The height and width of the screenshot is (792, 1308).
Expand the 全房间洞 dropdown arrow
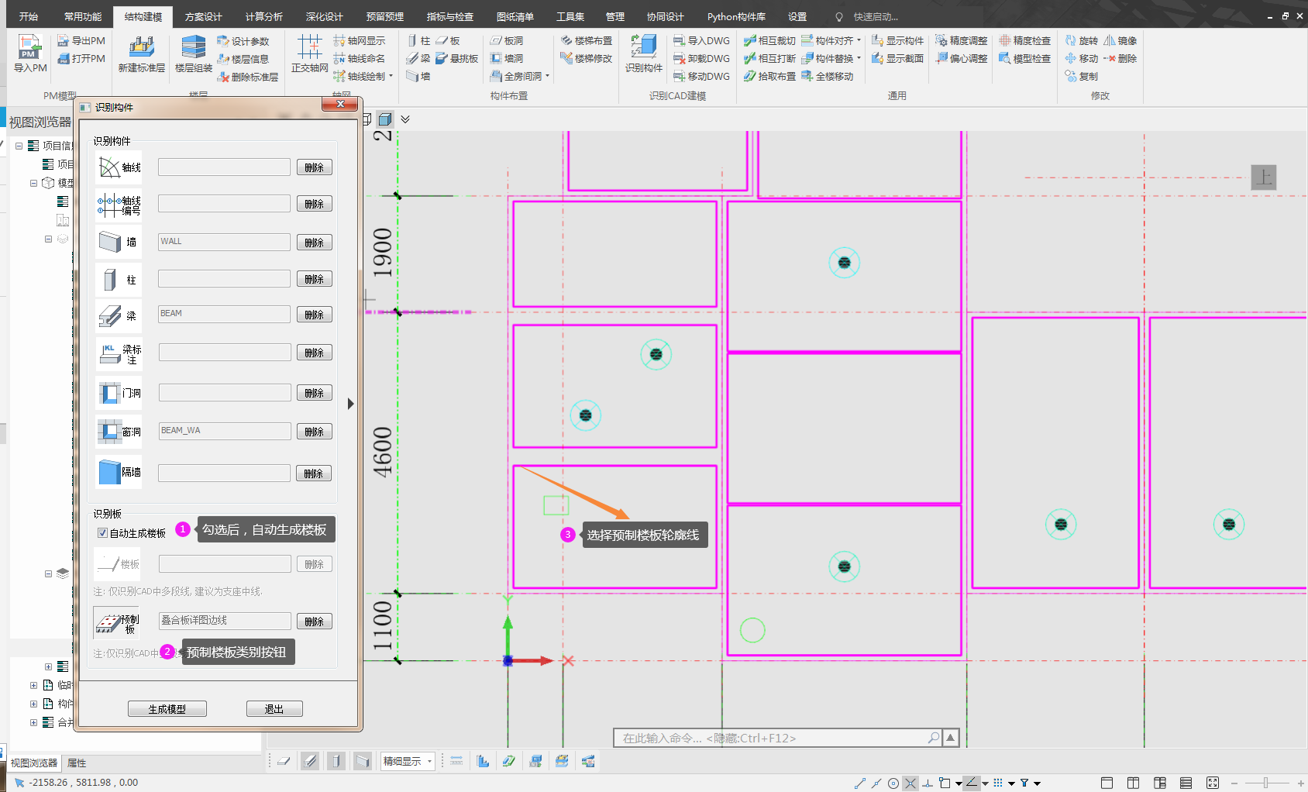coord(547,77)
